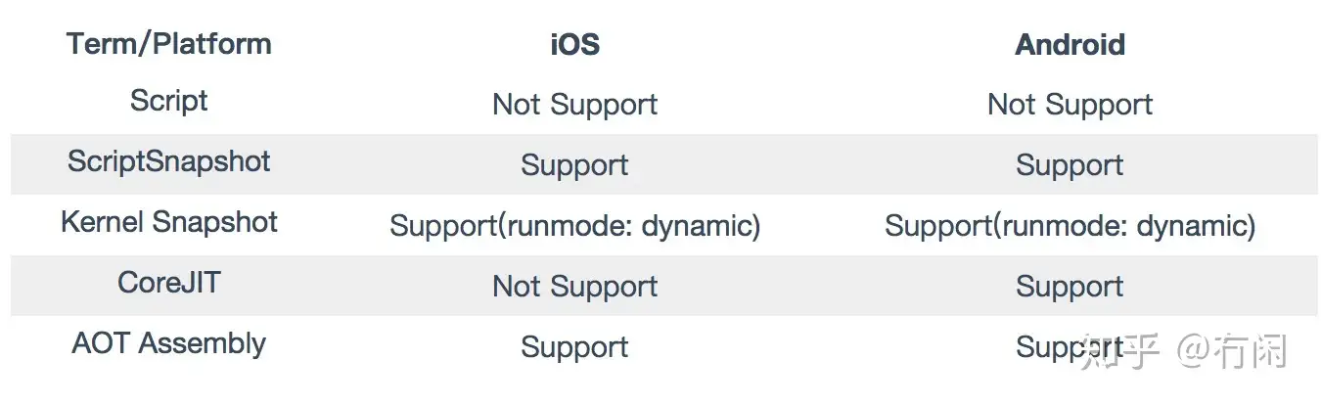Select the Android column header
The image size is (1321, 405).
1070,44
